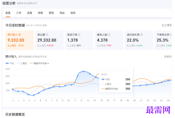175x118 pixels.
Task: Toggle the 上周五 dashed legend series
Action: [x=22, y=63]
